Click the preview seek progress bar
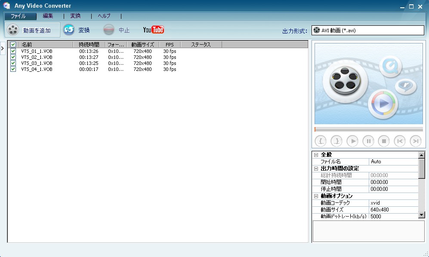Image resolution: width=429 pixels, height=257 pixels. [x=368, y=129]
